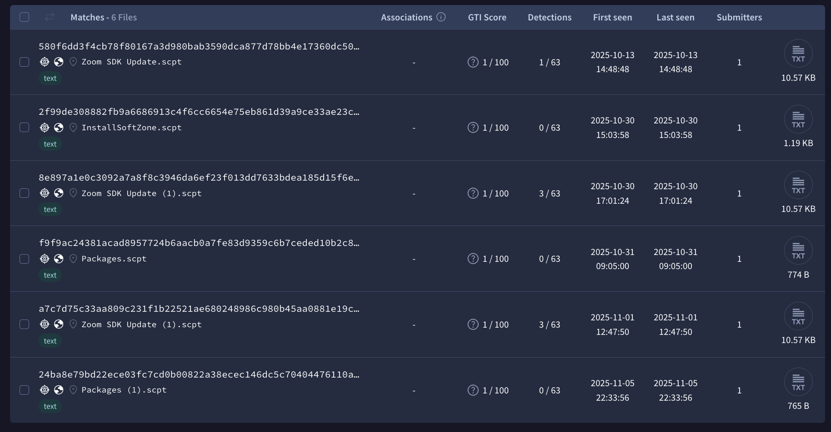Open file hash 2f99de308882fb9a link
This screenshot has height=432, width=831.
click(199, 112)
